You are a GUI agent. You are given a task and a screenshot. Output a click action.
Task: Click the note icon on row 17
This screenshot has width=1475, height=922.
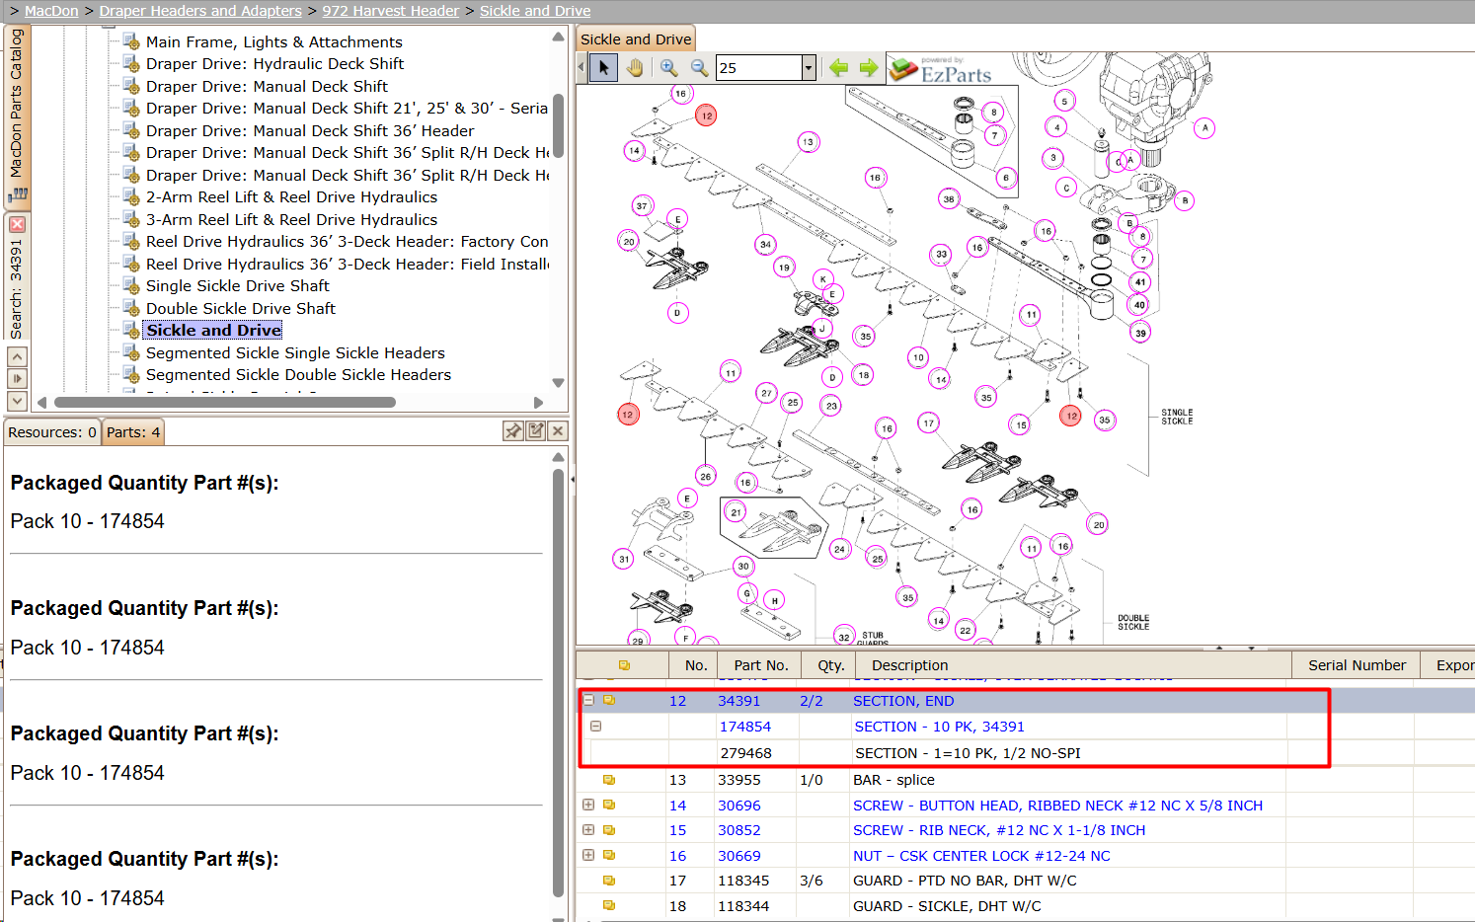[609, 880]
